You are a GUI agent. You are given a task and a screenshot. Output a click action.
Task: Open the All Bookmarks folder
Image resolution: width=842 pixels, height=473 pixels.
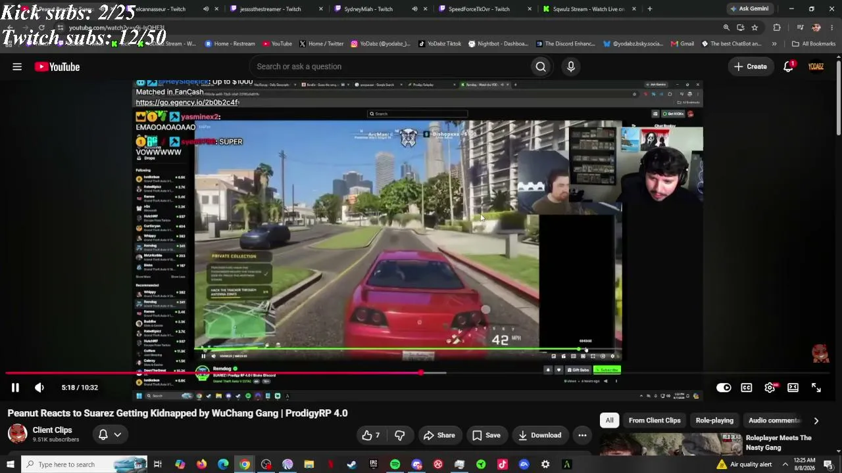[814, 44]
